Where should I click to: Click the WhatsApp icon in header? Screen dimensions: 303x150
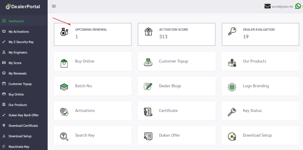coord(298,6)
